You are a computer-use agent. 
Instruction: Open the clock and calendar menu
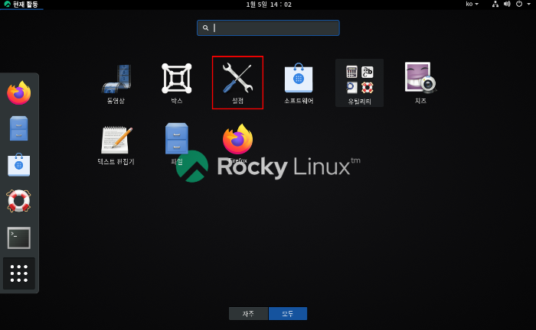[269, 5]
